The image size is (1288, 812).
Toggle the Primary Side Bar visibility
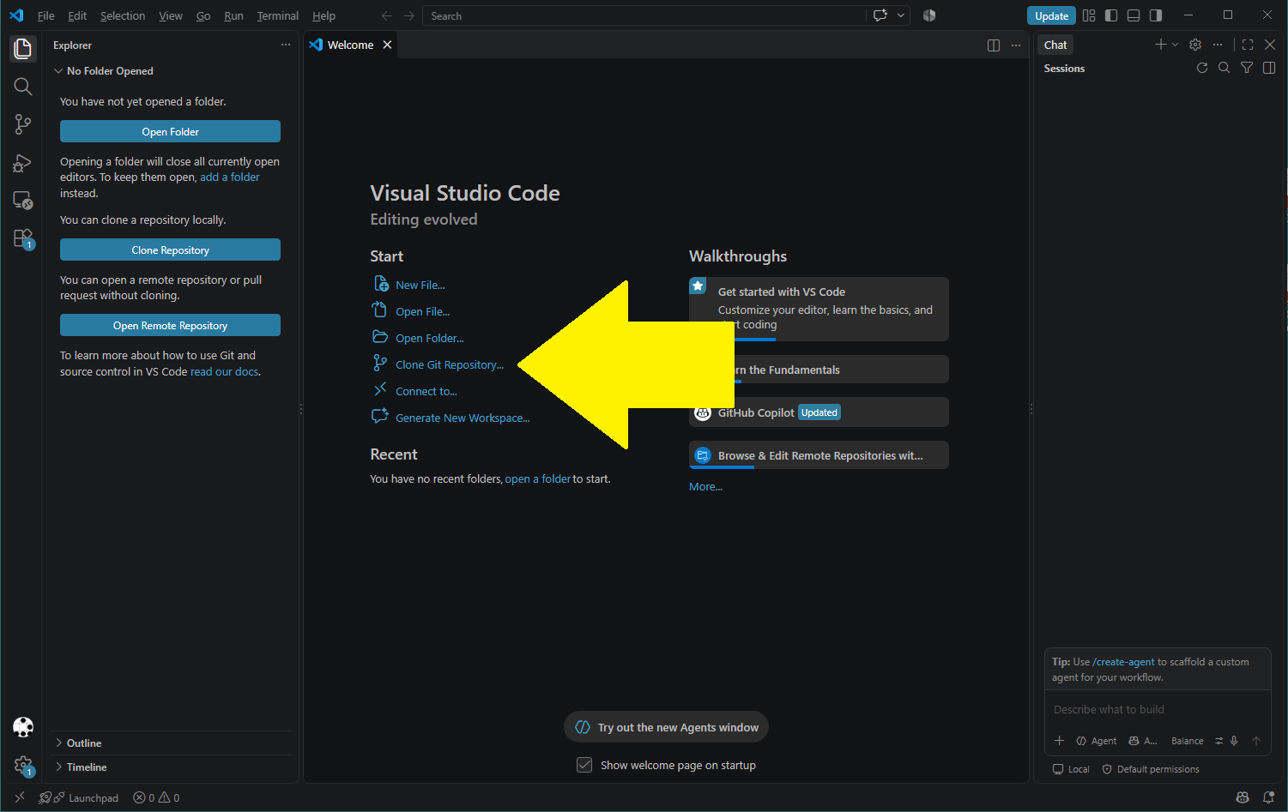pyautogui.click(x=1111, y=15)
